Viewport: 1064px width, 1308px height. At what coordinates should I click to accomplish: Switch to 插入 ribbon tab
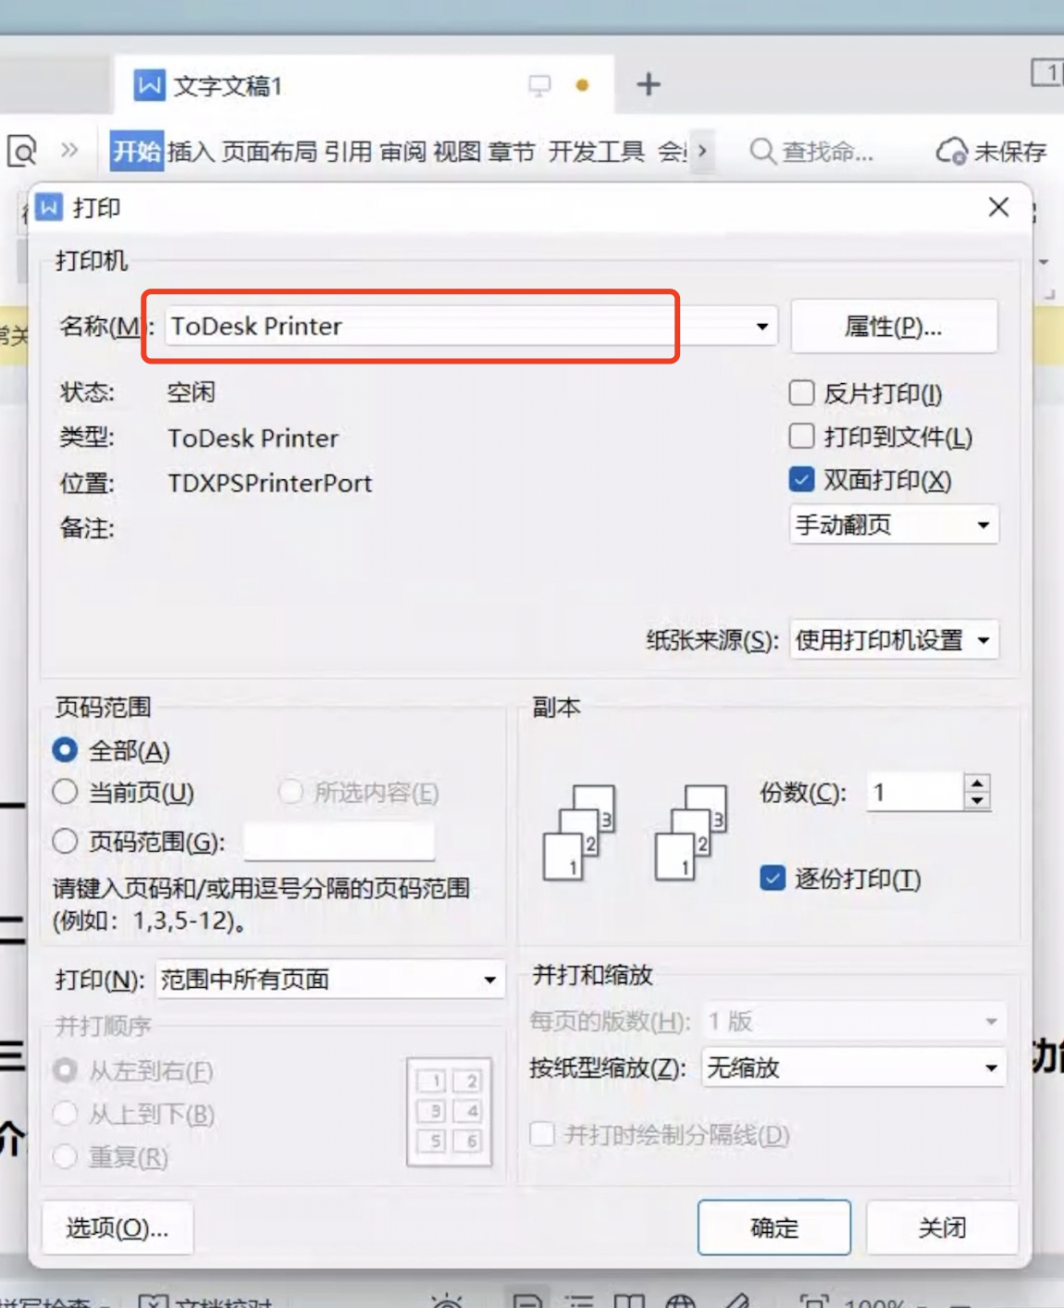tap(191, 151)
